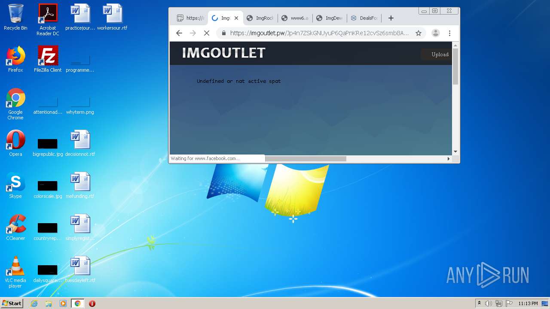This screenshot has width=550, height=309.
Task: Launch Firefox from desktop
Action: (x=15, y=59)
